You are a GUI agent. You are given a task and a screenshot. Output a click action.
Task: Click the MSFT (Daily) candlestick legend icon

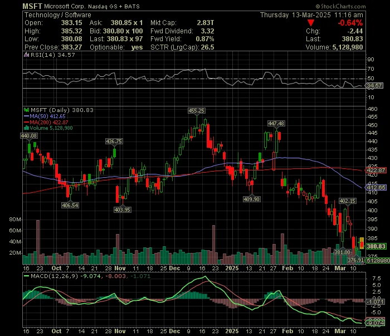26,110
